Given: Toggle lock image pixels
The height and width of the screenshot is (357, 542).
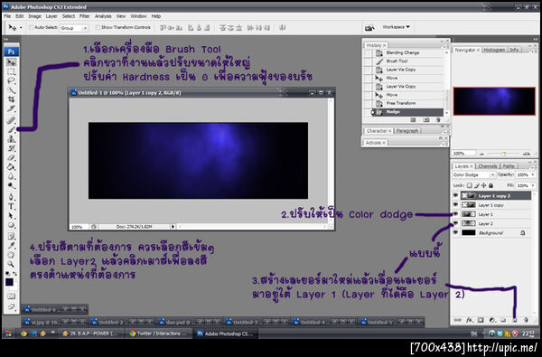Looking at the screenshot, I should (476, 186).
